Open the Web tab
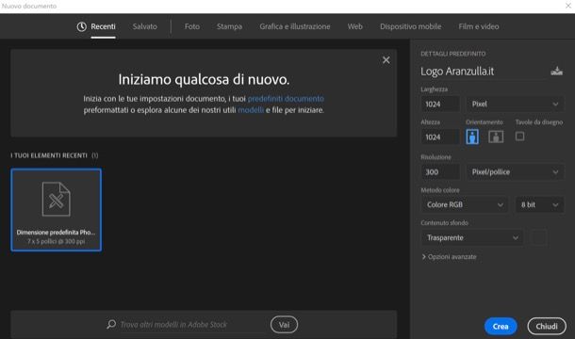Image resolution: width=575 pixels, height=339 pixels. [x=355, y=26]
